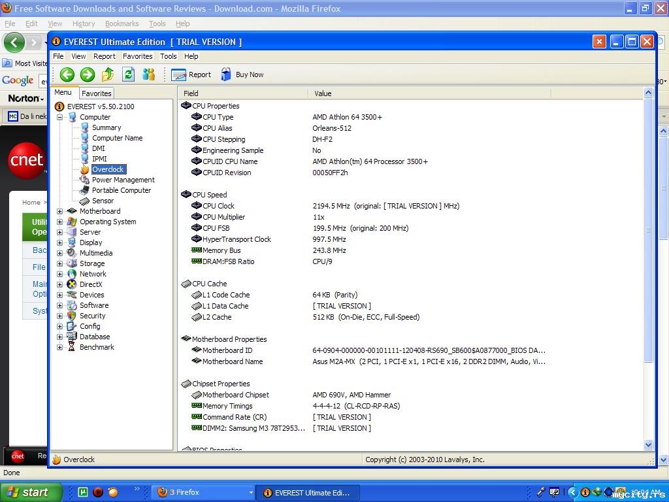Switch to the Favorites tab
Viewport: 669px width, 502px height.
tap(97, 93)
